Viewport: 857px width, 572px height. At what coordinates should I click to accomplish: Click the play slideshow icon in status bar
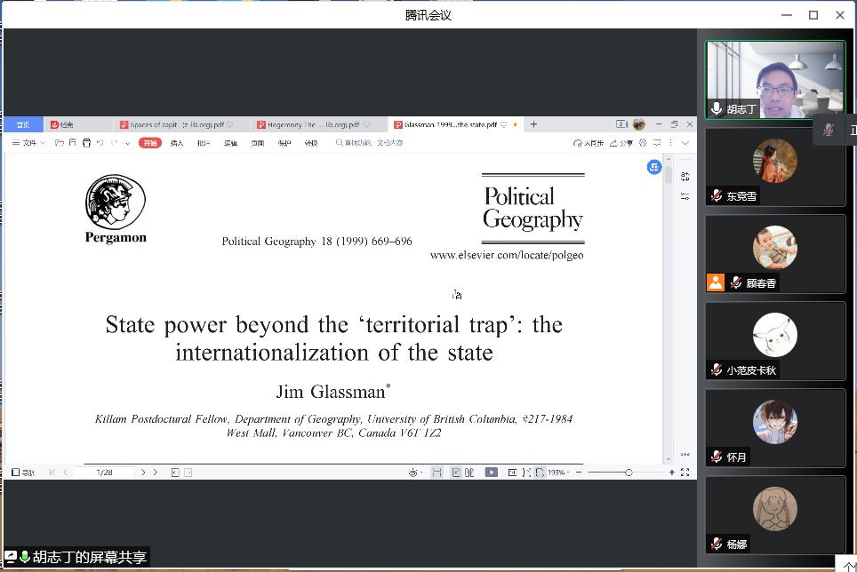(x=491, y=473)
